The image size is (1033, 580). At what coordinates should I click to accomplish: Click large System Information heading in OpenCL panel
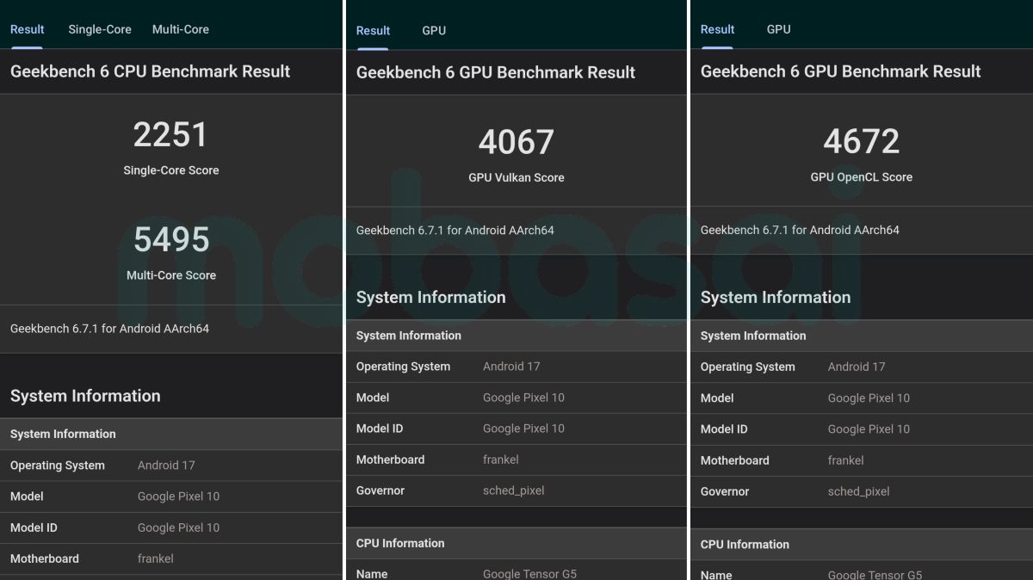tap(776, 297)
